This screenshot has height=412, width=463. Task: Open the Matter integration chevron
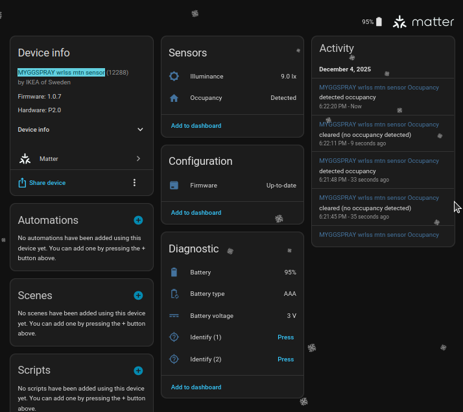point(139,159)
